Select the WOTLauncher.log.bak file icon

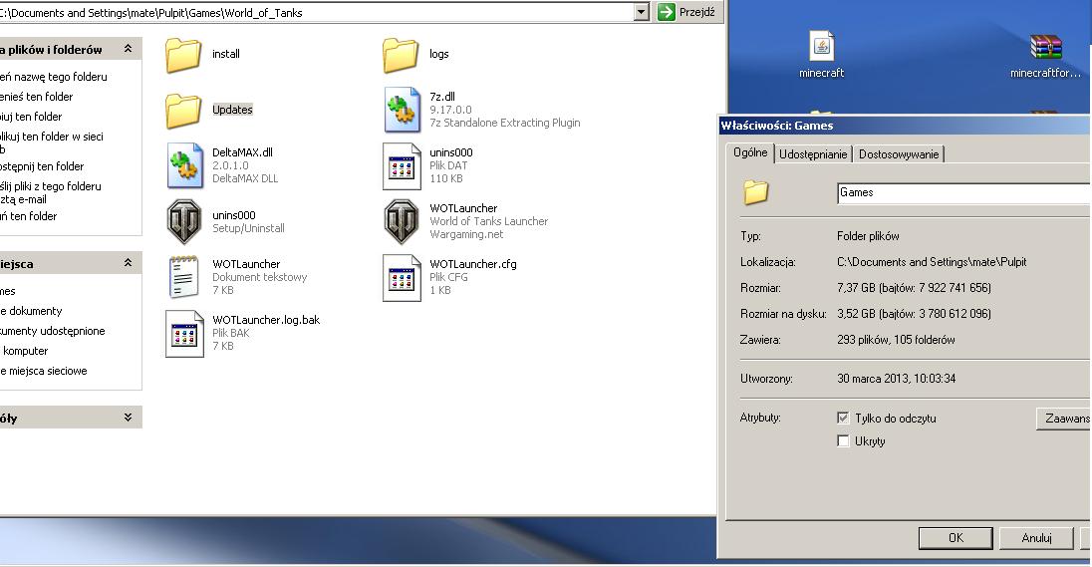tap(184, 334)
